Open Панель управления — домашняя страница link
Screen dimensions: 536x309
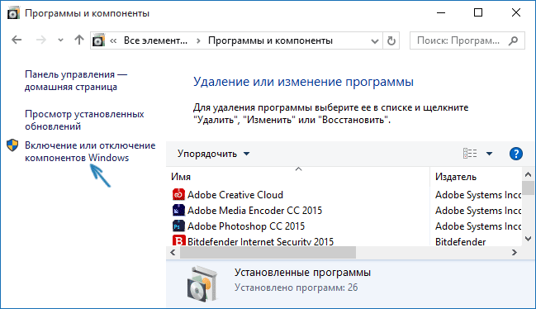(76, 81)
